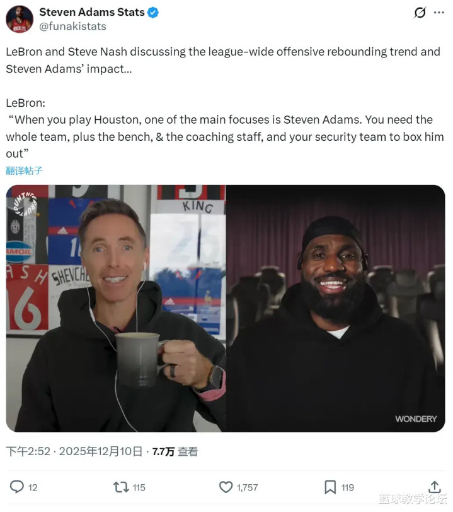453x512 pixels.
Task: Open the @funakistats handle link
Action: pyautogui.click(x=72, y=27)
